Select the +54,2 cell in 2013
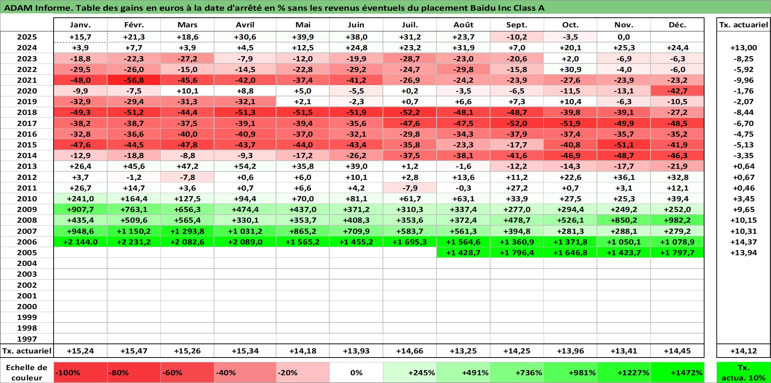The image size is (771, 383). coord(245,166)
